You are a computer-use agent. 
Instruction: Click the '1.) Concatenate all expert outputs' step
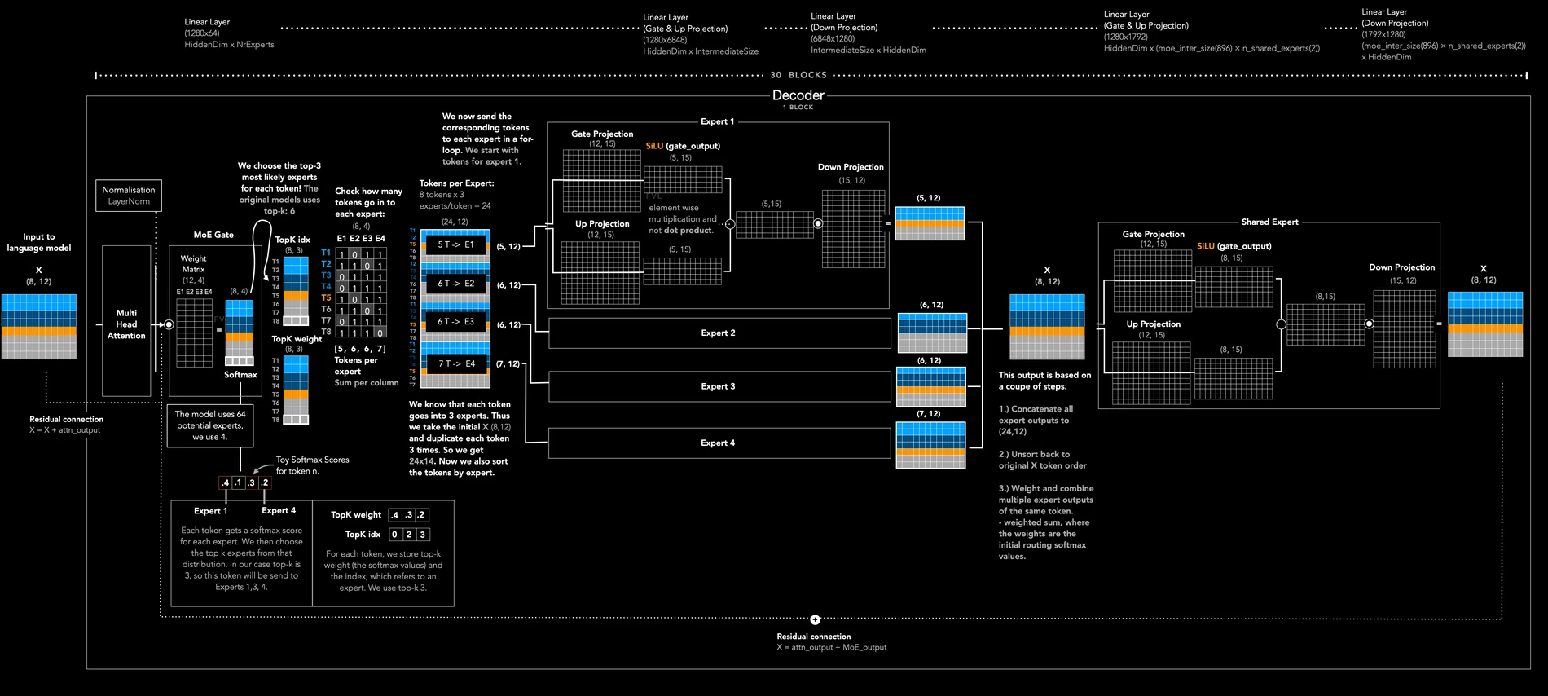coord(1036,421)
